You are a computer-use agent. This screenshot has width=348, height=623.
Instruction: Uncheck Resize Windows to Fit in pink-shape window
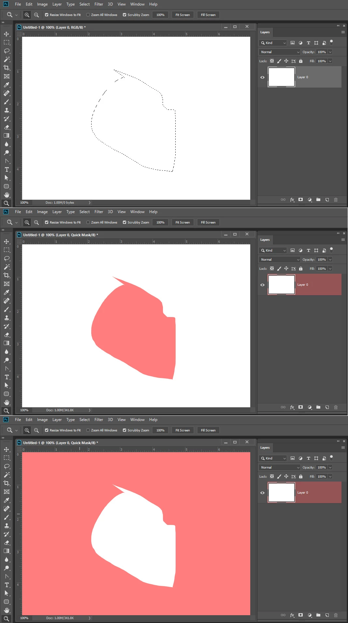[x=47, y=222]
